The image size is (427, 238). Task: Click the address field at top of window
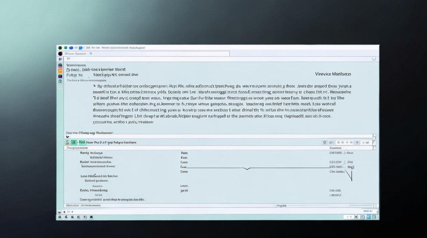pyautogui.click(x=146, y=54)
